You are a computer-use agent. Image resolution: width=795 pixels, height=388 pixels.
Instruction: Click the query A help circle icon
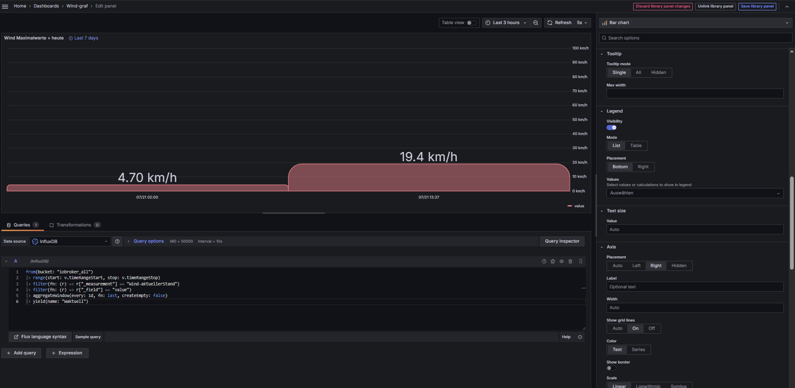544,261
